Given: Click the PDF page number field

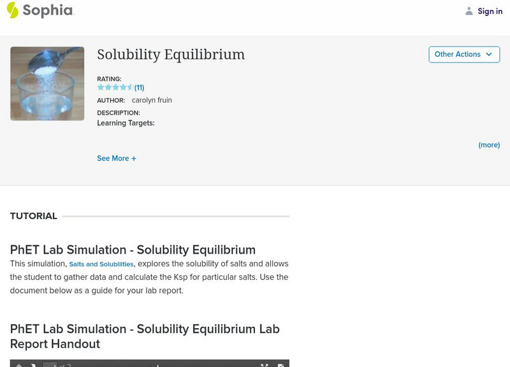Looking at the screenshot, I should 50,365.
